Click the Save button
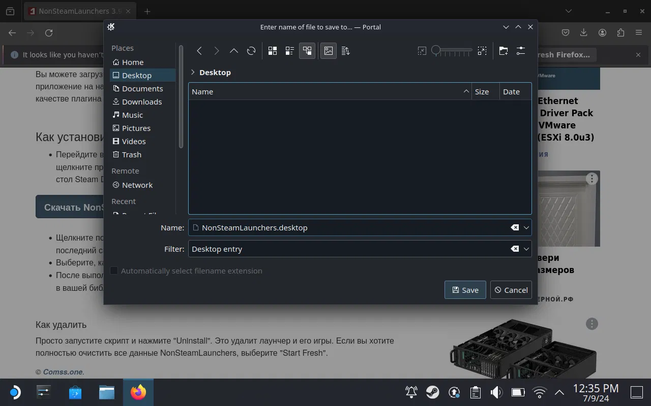Viewport: 651px width, 406px height. click(x=465, y=290)
